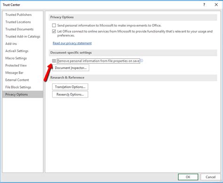The width and height of the screenshot is (223, 183).
Task: Select Privacy Options in the sidebar
Action: click(x=23, y=94)
